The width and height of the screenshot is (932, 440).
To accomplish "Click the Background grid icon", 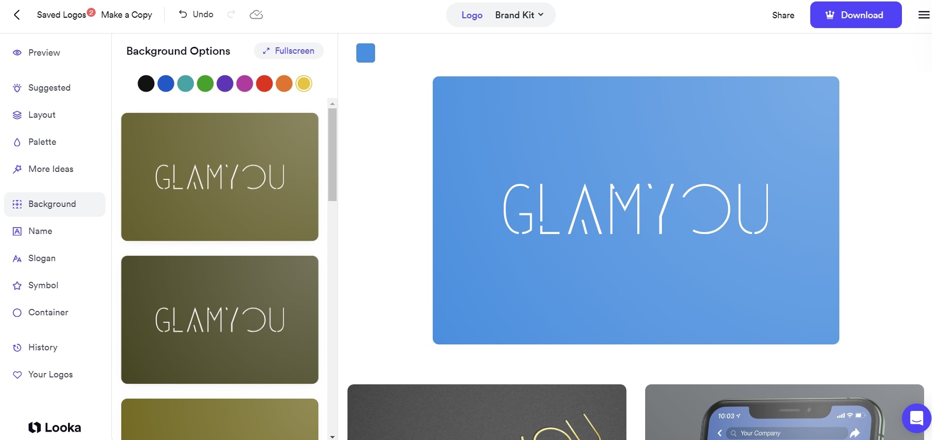I will pos(17,204).
